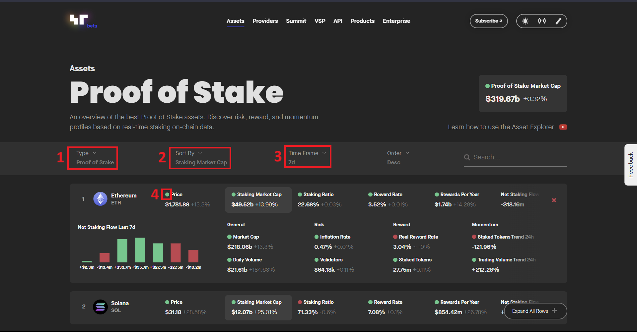Open the Products nav item

tap(362, 21)
